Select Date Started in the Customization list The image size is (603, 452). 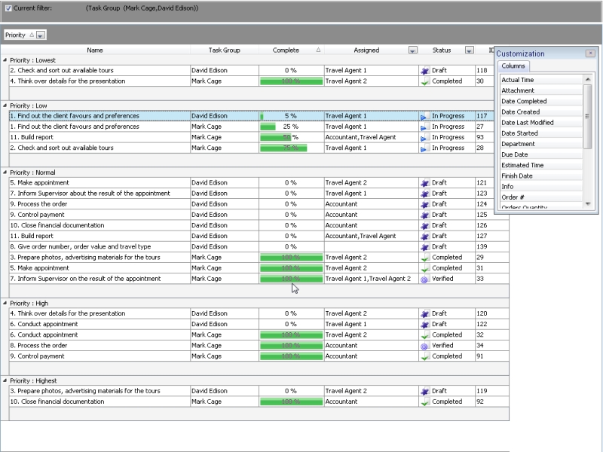tap(541, 133)
